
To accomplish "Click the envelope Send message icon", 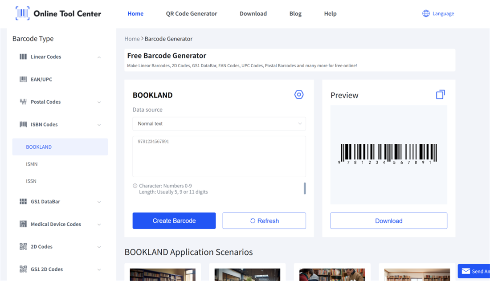I will tap(466, 271).
